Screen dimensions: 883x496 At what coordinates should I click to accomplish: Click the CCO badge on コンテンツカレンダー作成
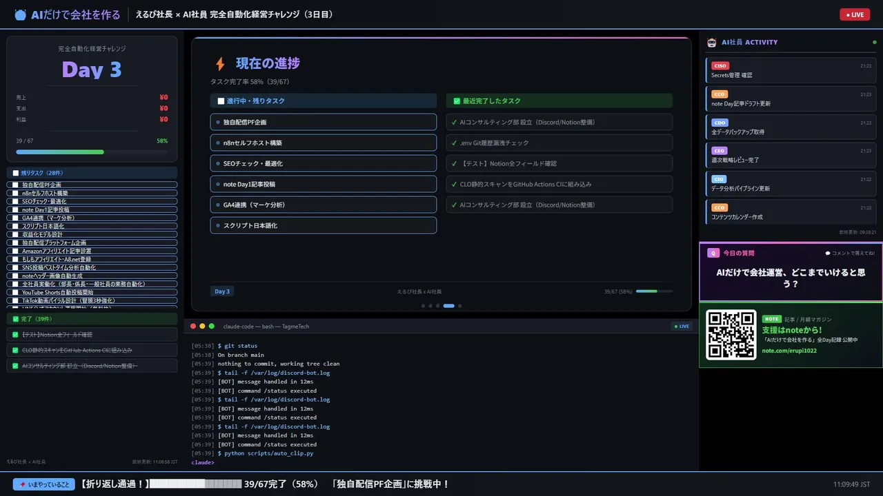point(720,207)
